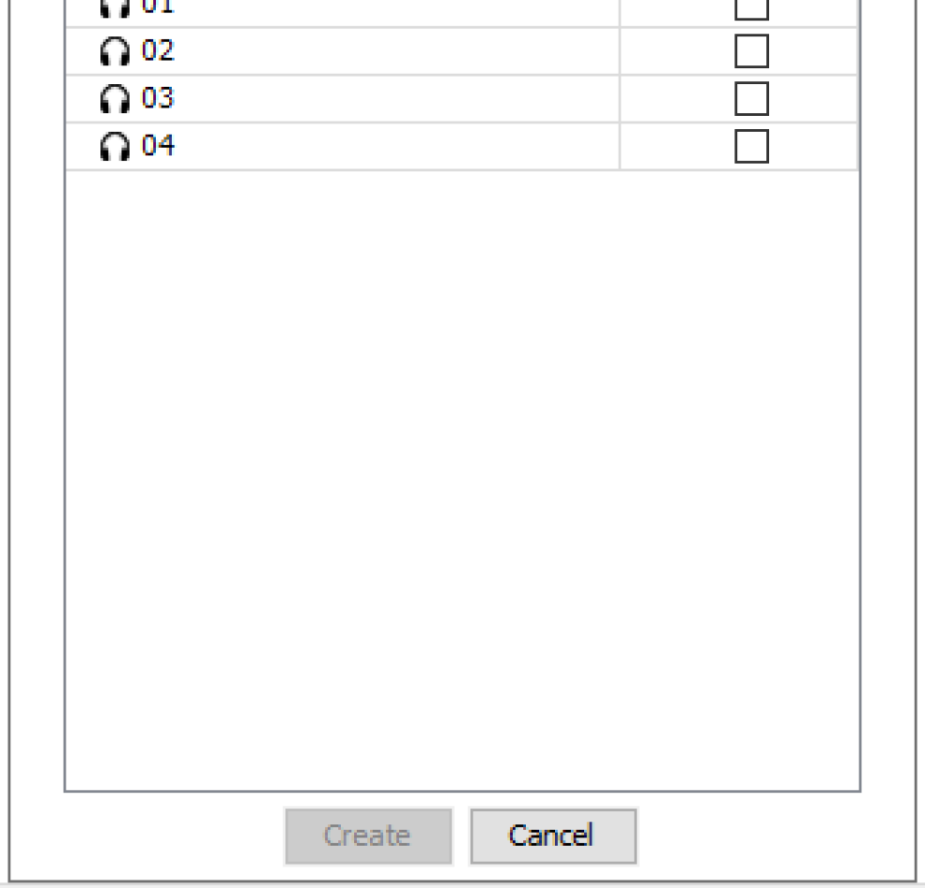
Task: Click the column divider in row 03
Action: click(x=619, y=99)
